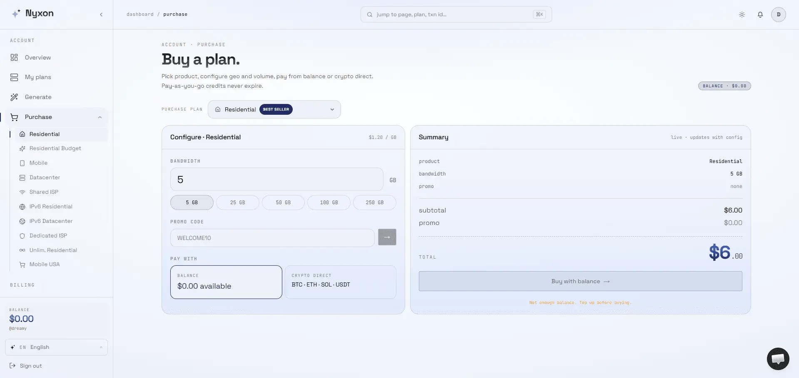Click the Nyxon logo
This screenshot has height=378, width=799.
[32, 14]
